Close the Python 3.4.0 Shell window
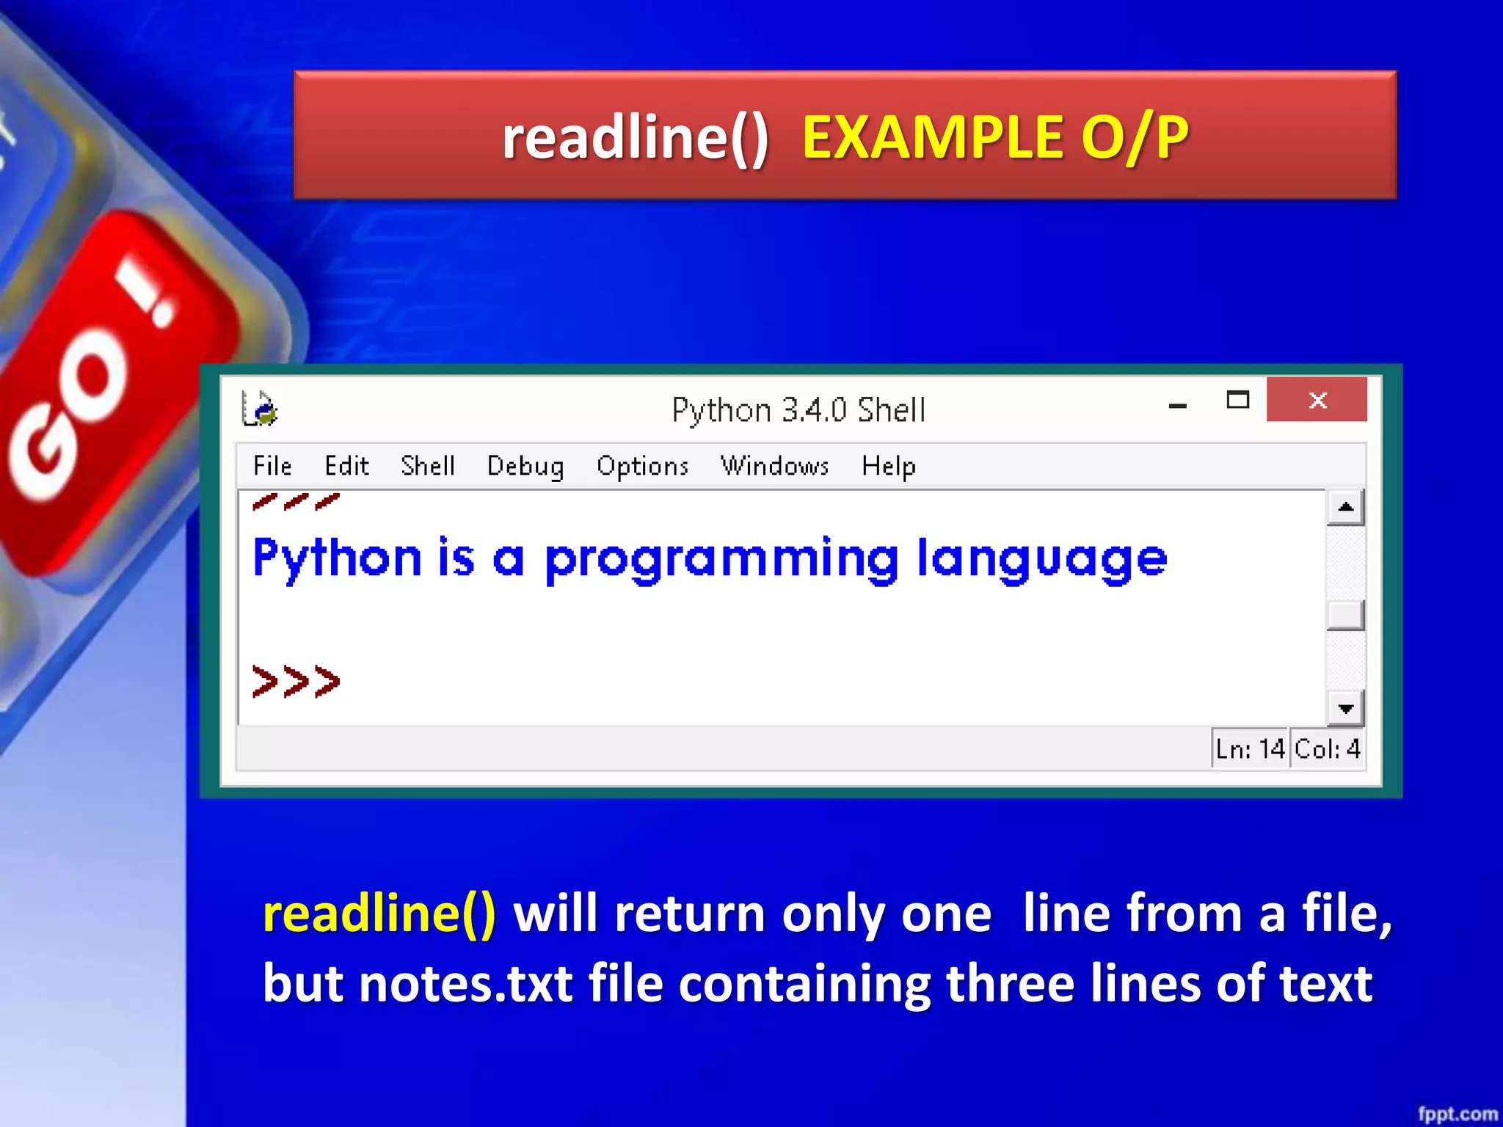1503x1127 pixels. 1317,400
